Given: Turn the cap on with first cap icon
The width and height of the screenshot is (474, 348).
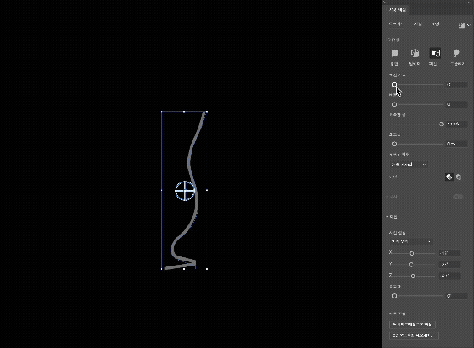Looking at the screenshot, I should pyautogui.click(x=450, y=177).
